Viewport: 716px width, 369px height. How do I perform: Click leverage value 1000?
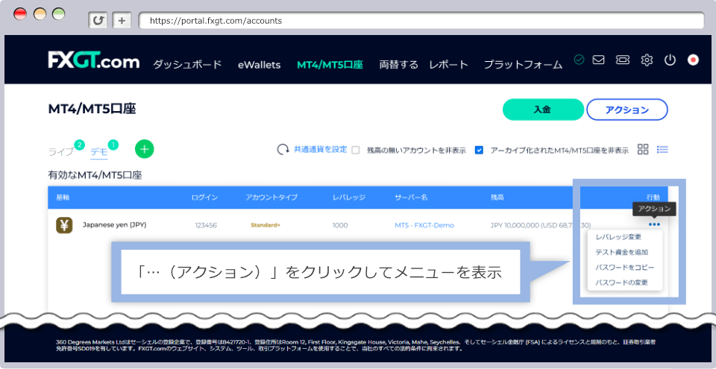[x=340, y=226]
